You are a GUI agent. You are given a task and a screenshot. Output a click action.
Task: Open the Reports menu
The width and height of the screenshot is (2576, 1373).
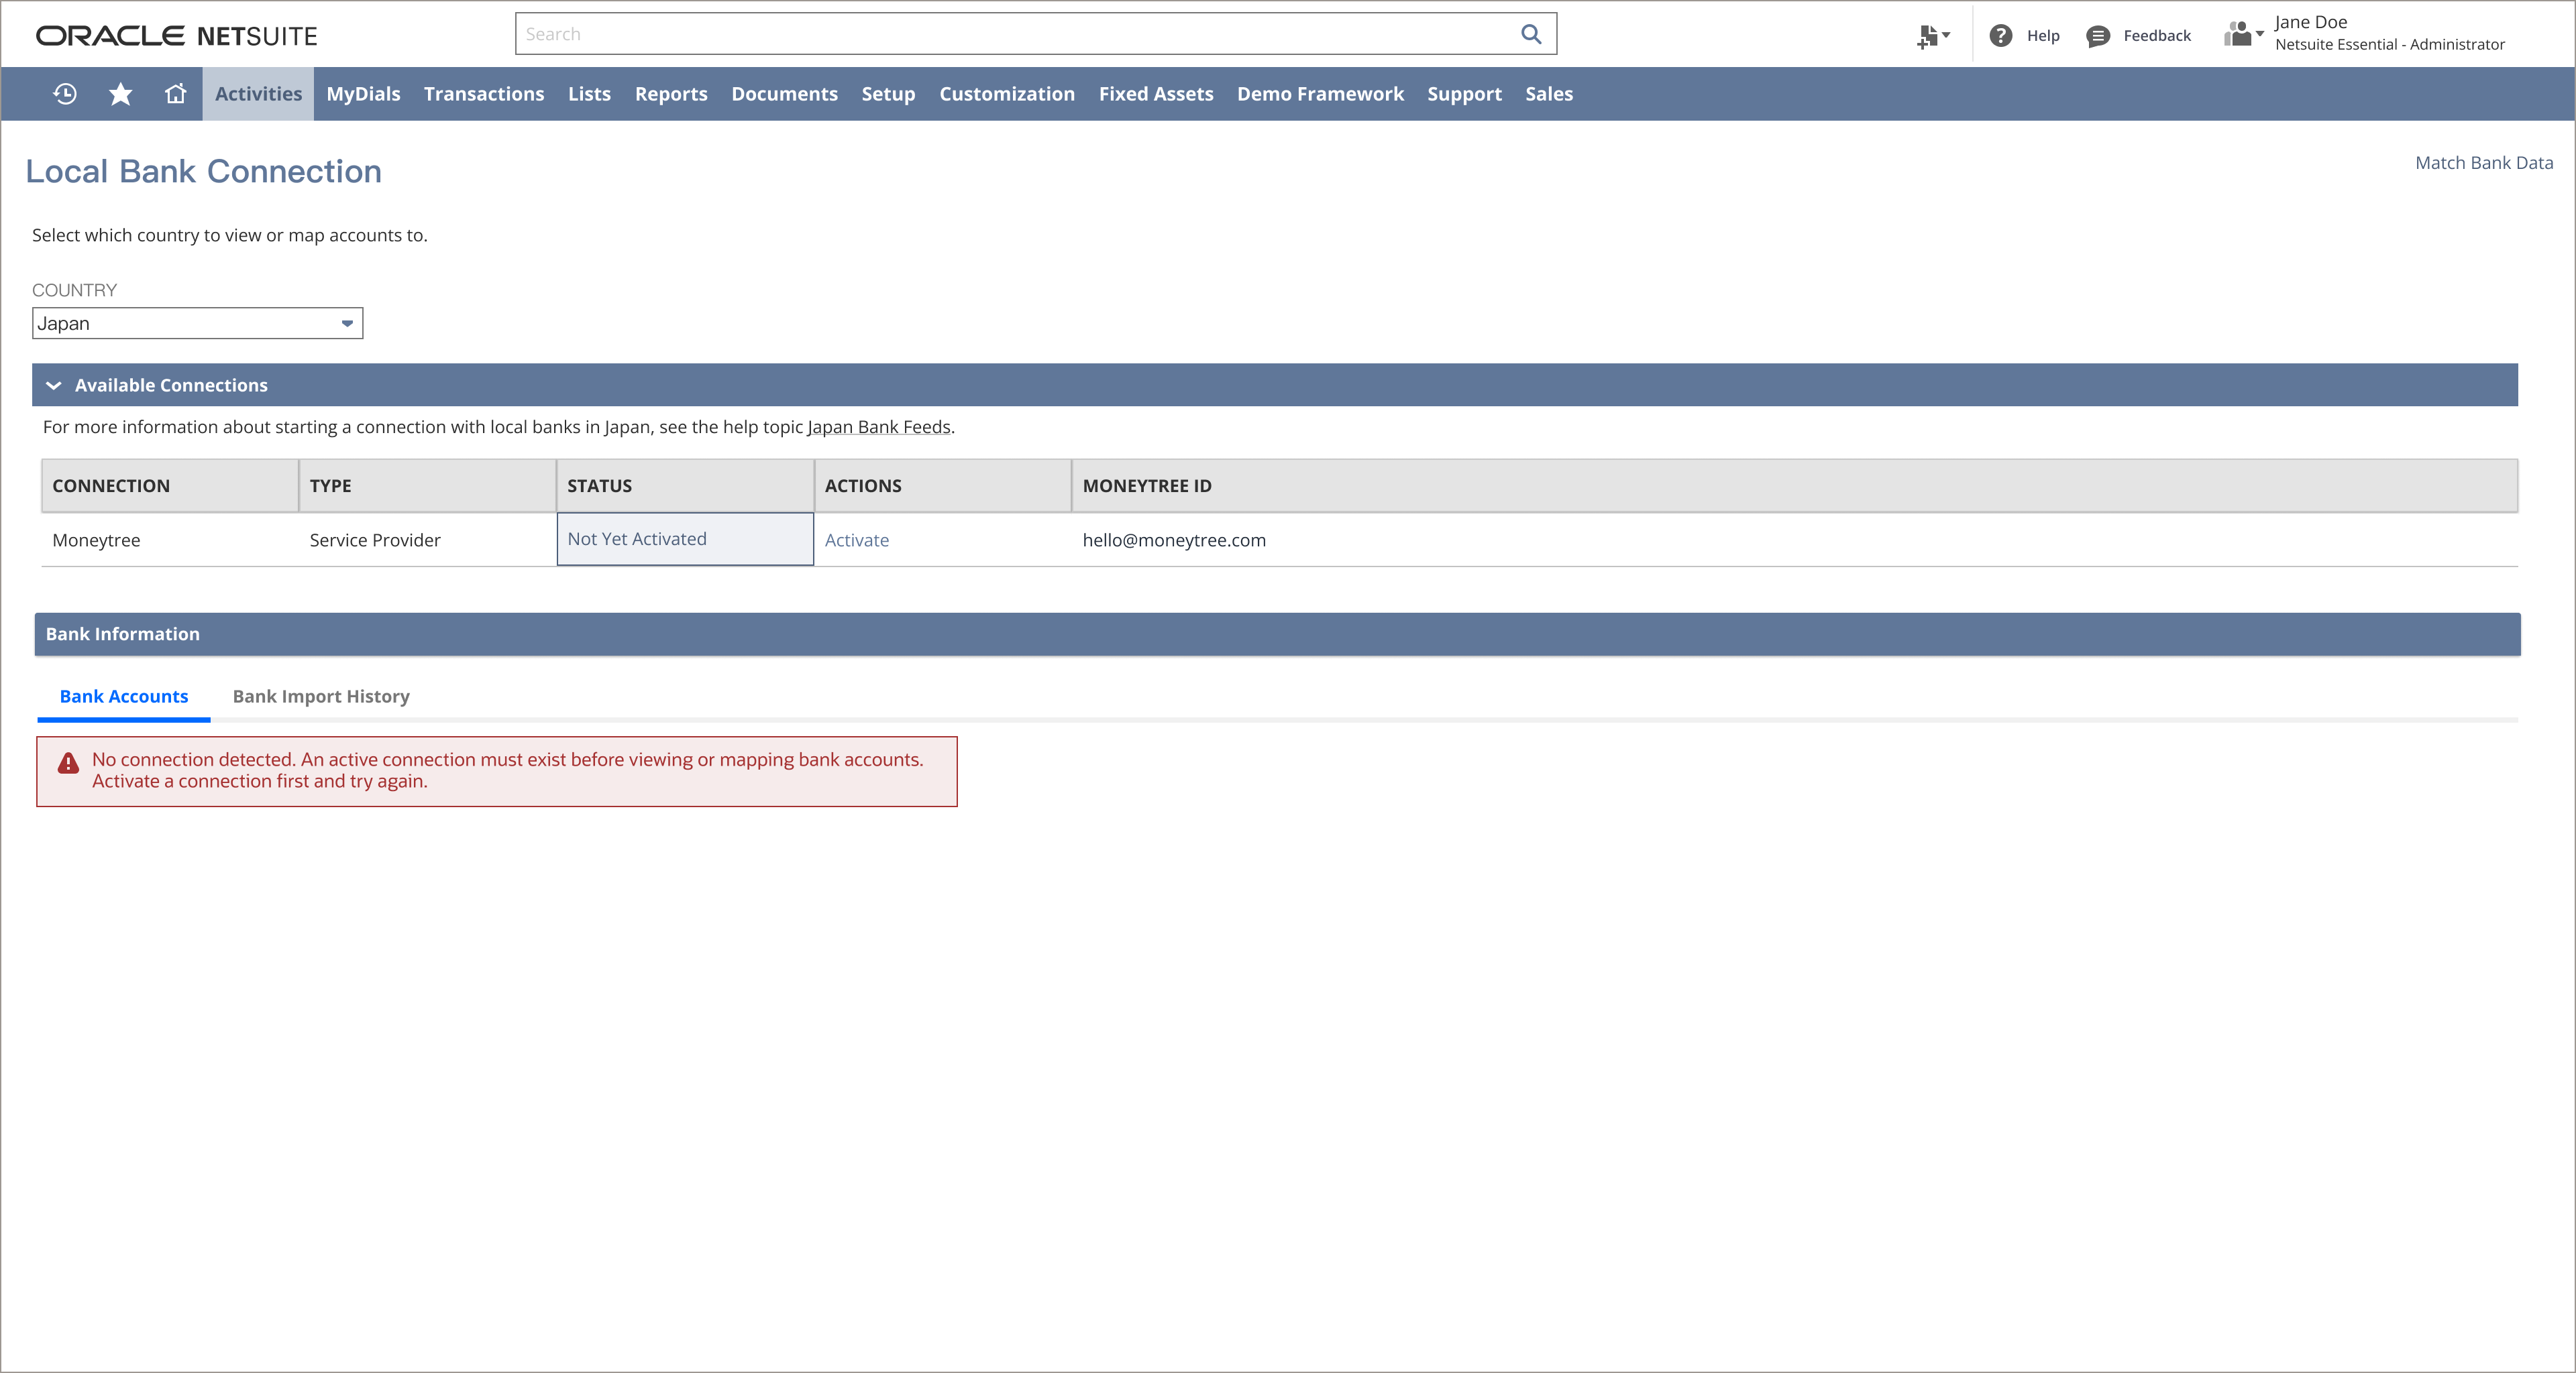click(671, 94)
